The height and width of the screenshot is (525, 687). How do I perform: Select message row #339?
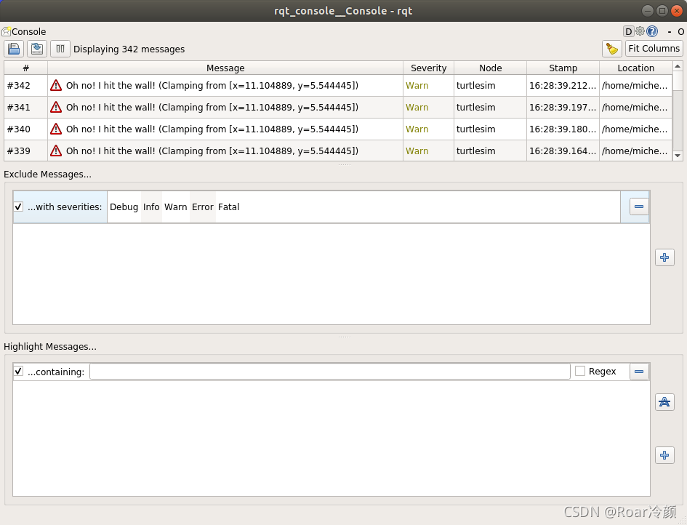pyautogui.click(x=338, y=151)
